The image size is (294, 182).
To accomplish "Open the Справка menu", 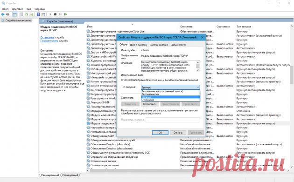I will click(40, 9).
